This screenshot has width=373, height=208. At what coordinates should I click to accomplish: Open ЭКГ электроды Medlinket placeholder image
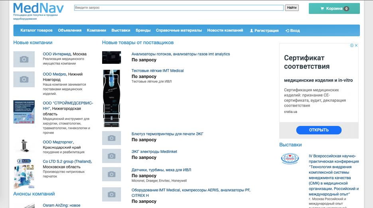pyautogui.click(x=112, y=156)
